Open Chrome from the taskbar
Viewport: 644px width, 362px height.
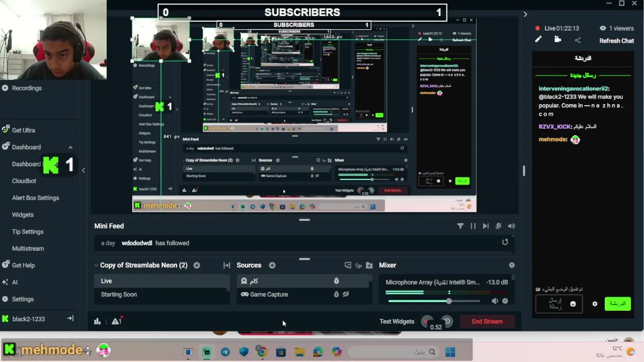[x=262, y=352]
